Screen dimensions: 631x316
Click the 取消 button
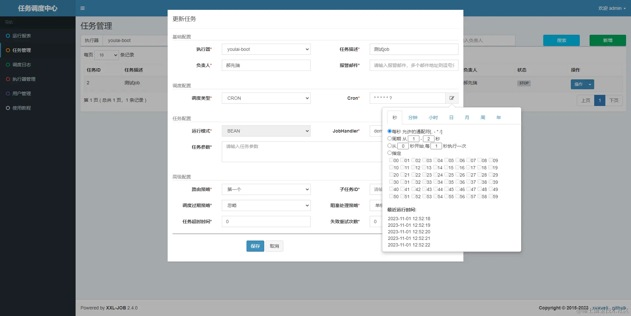(274, 246)
